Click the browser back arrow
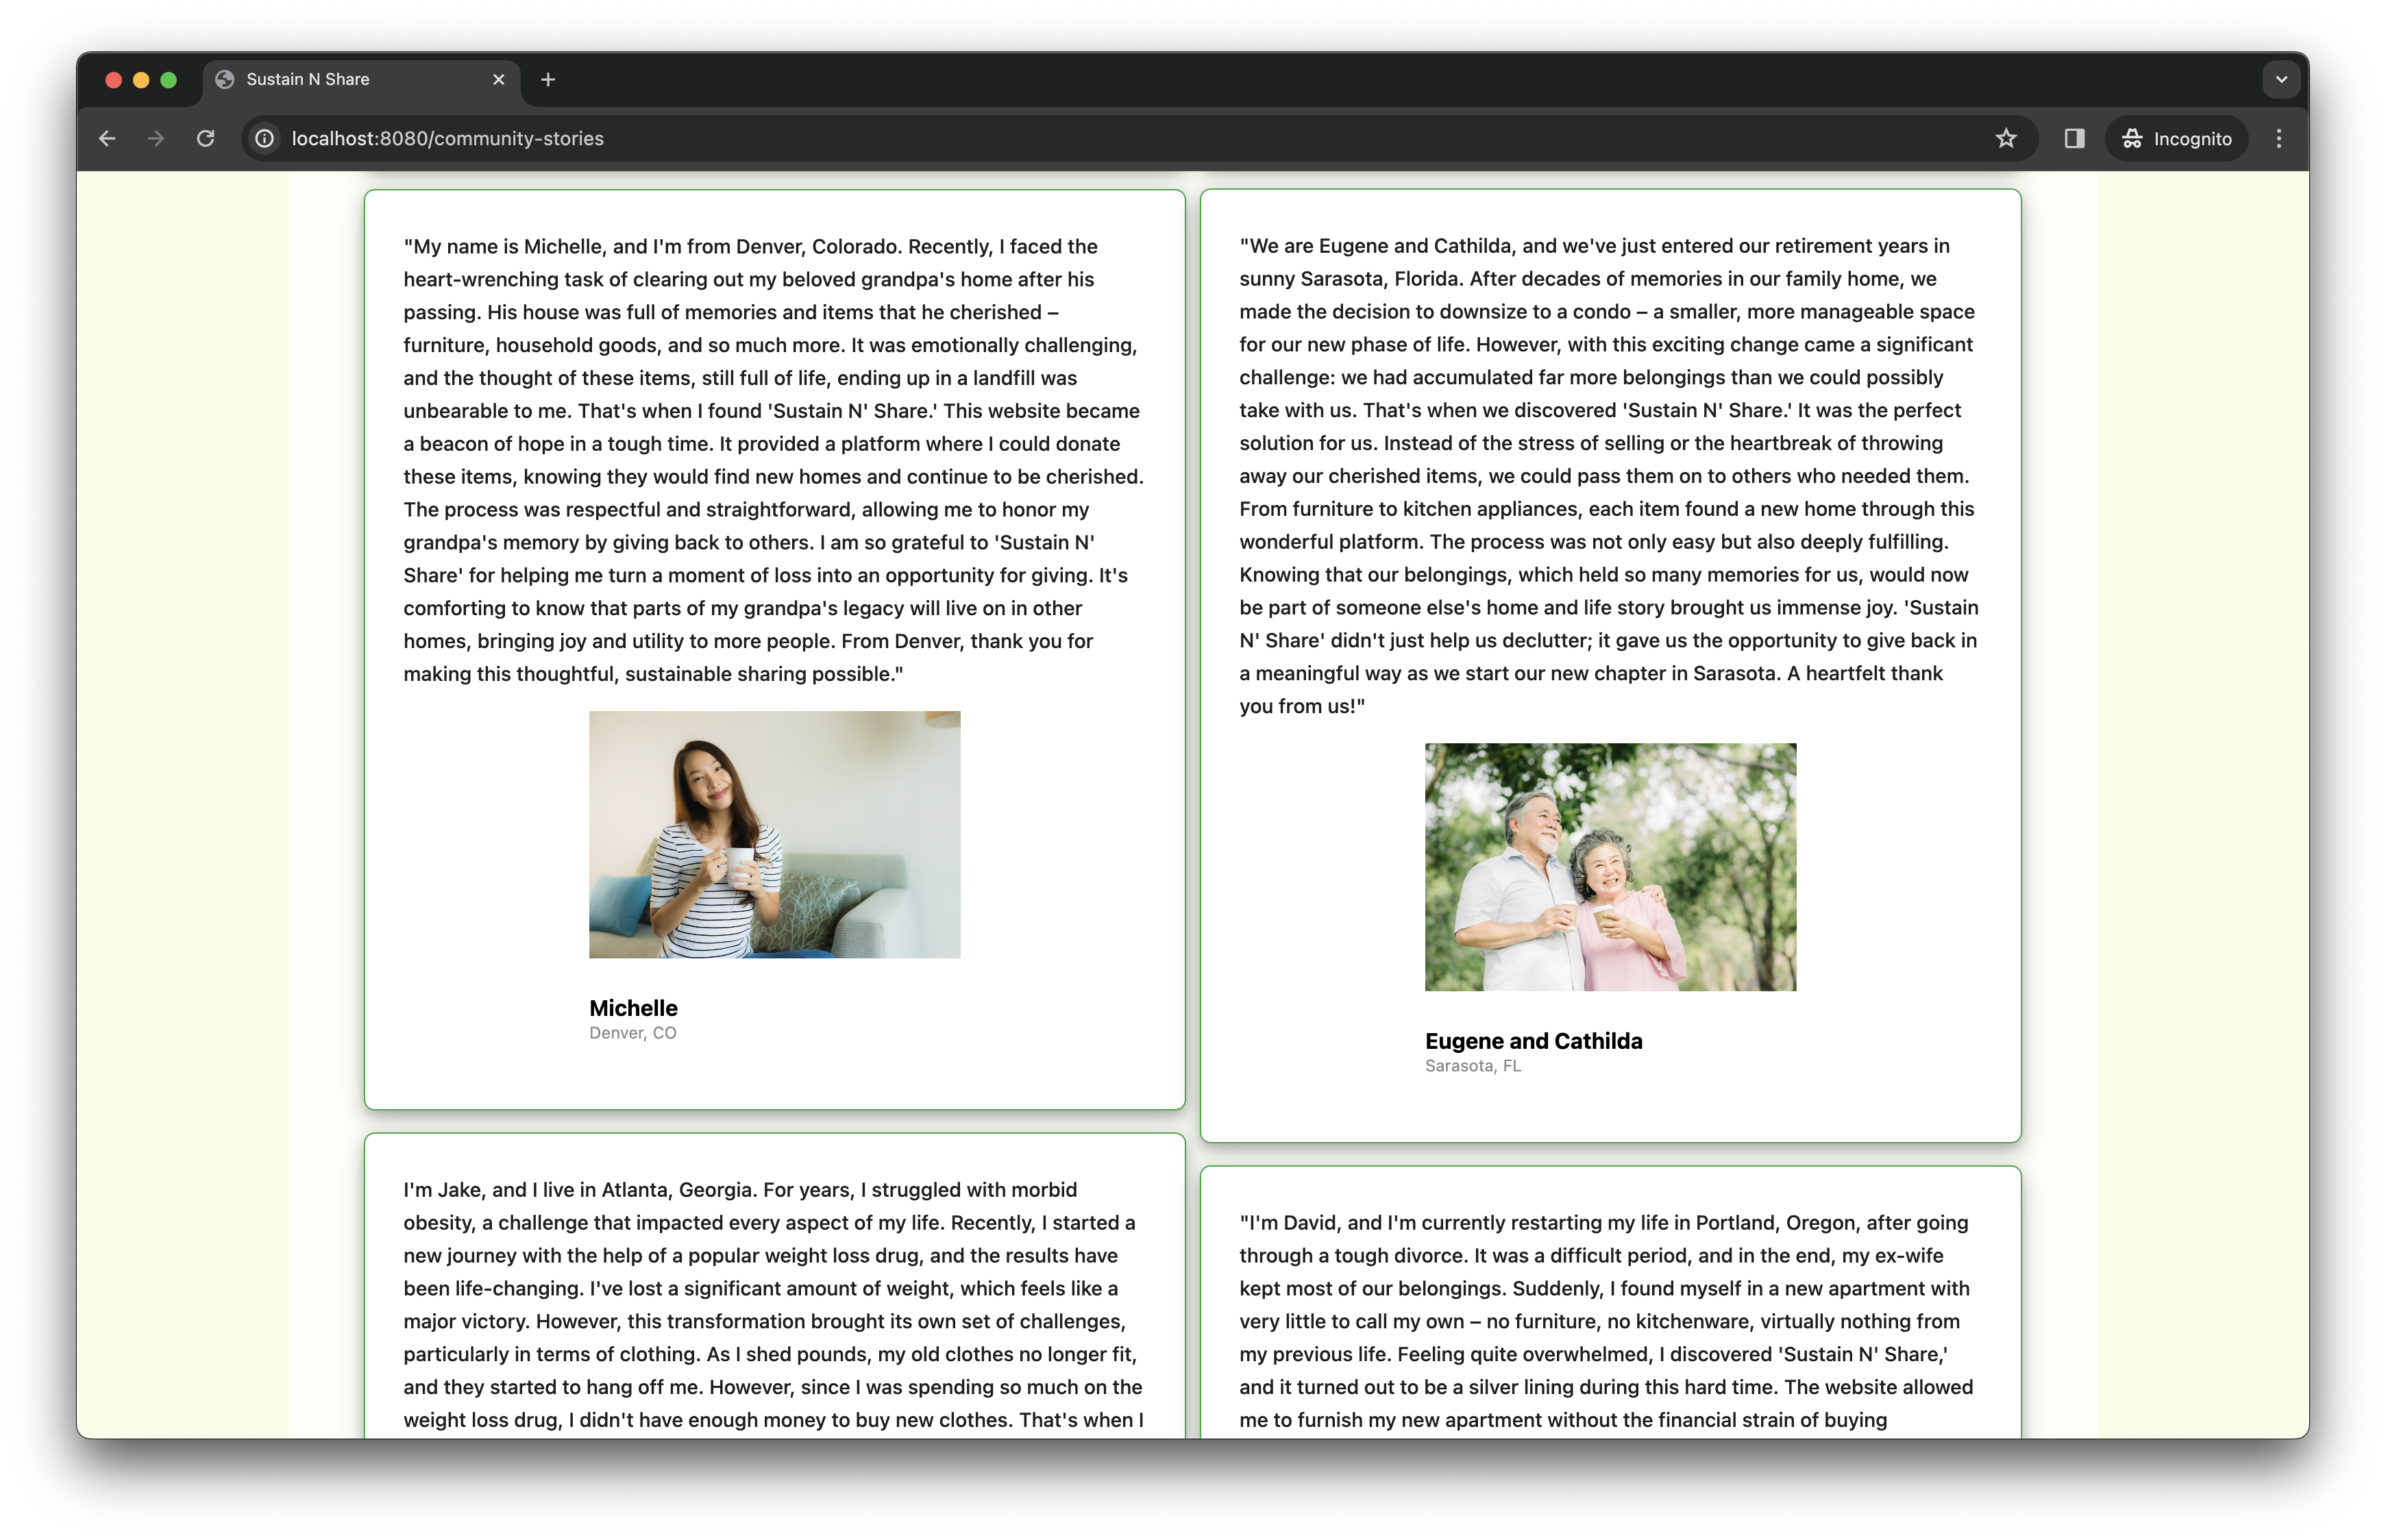The image size is (2386, 1540). tap(107, 139)
